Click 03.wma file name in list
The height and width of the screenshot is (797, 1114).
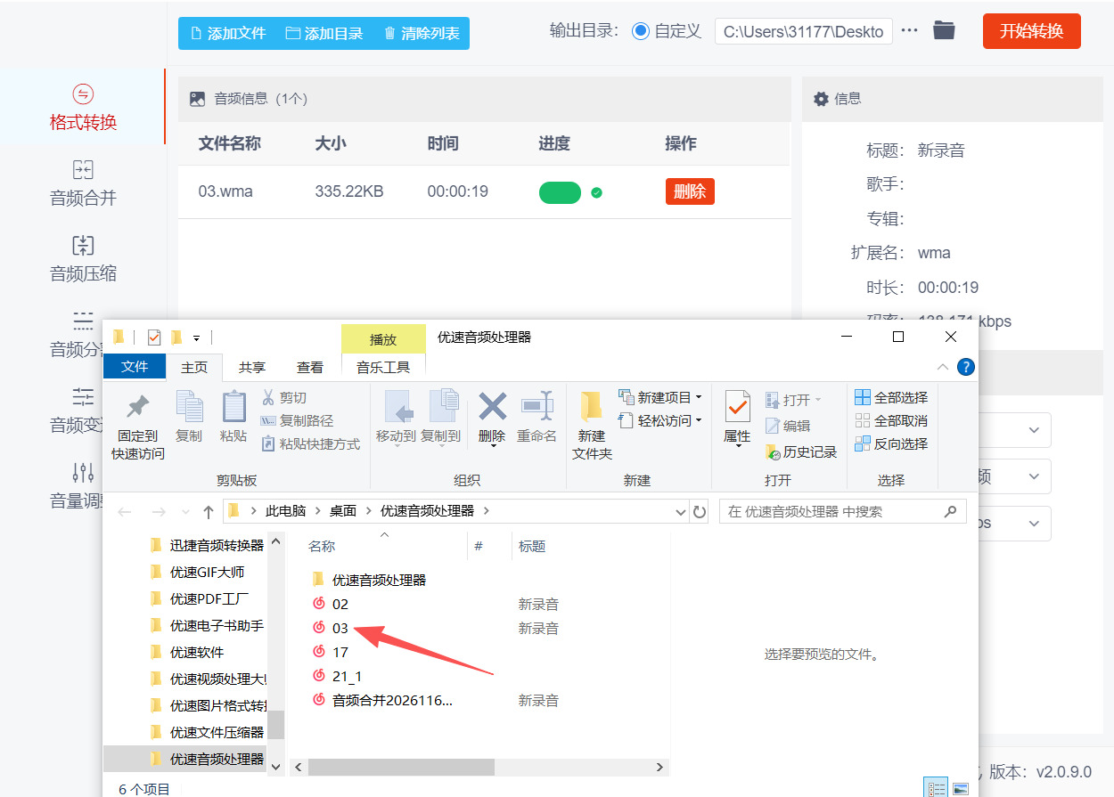[x=225, y=191]
